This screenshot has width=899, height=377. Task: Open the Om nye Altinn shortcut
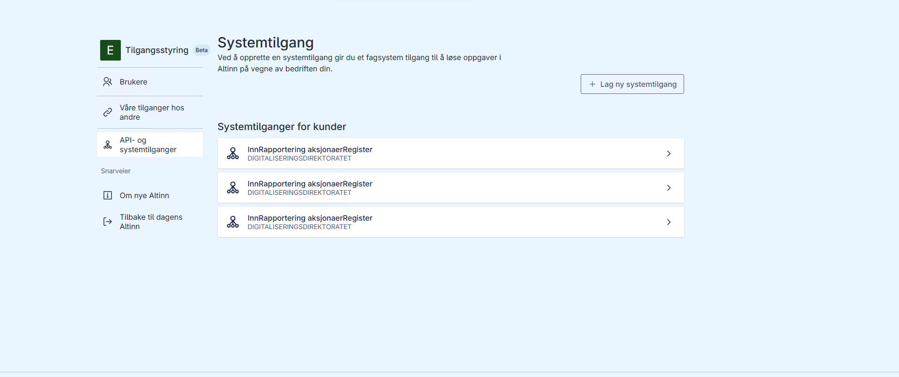click(x=144, y=195)
